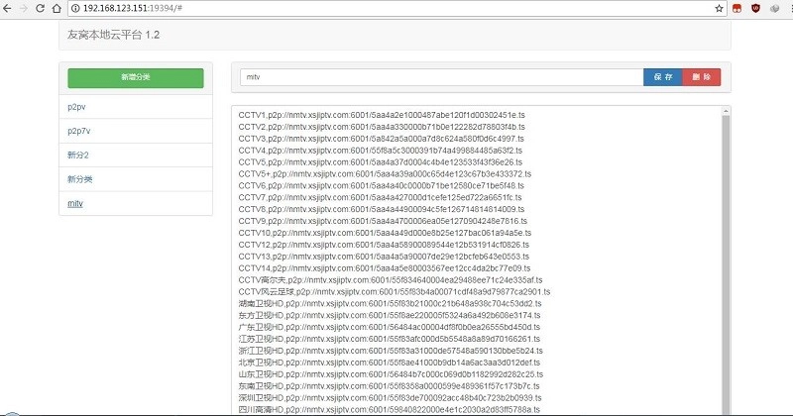Select the mitv category link

[x=75, y=203]
